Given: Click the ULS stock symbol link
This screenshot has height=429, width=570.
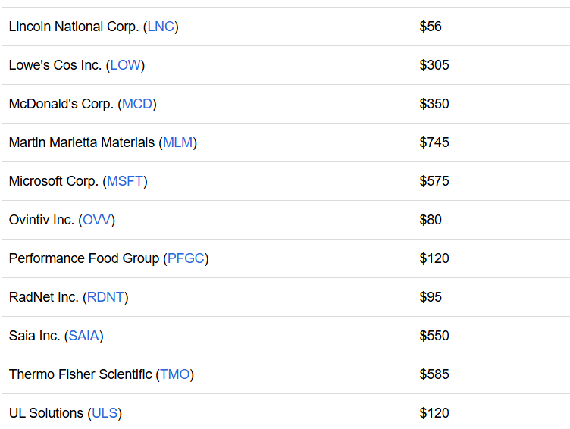Looking at the screenshot, I should 105,413.
